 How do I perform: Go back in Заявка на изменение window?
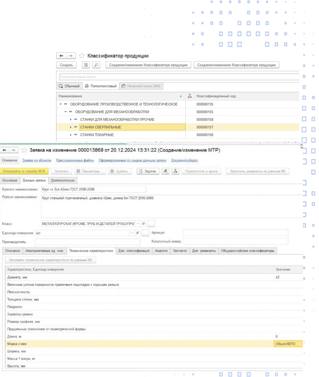4,150
